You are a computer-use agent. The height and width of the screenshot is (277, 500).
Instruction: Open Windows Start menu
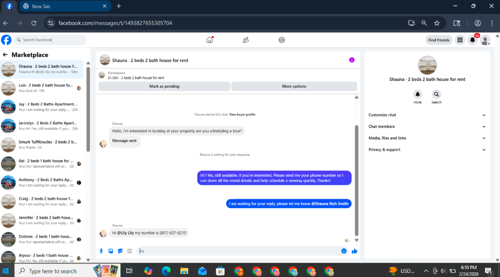coord(6,271)
